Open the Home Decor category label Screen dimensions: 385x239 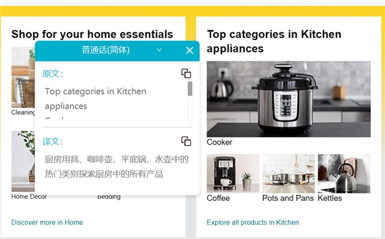29,197
